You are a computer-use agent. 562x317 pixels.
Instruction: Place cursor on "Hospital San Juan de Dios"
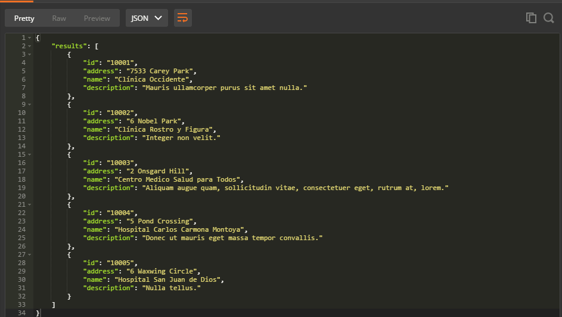click(x=167, y=279)
